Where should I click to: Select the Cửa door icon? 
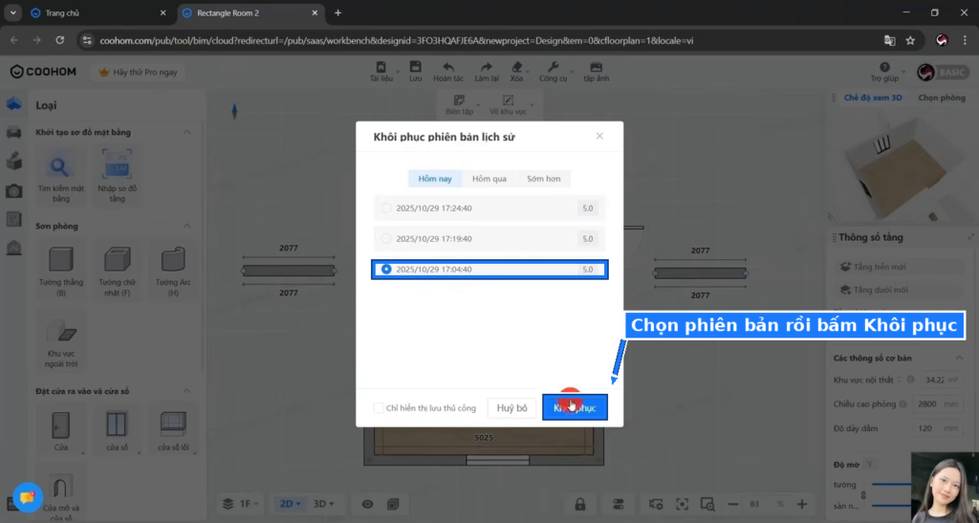tap(60, 425)
